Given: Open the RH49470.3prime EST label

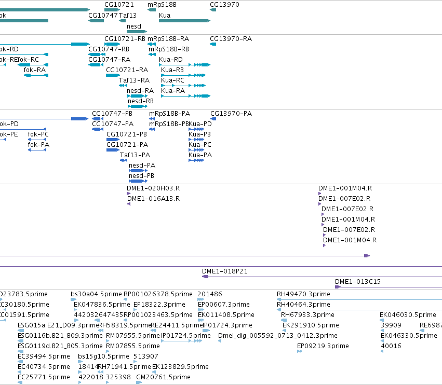Looking at the screenshot, I should pyautogui.click(x=303, y=294).
